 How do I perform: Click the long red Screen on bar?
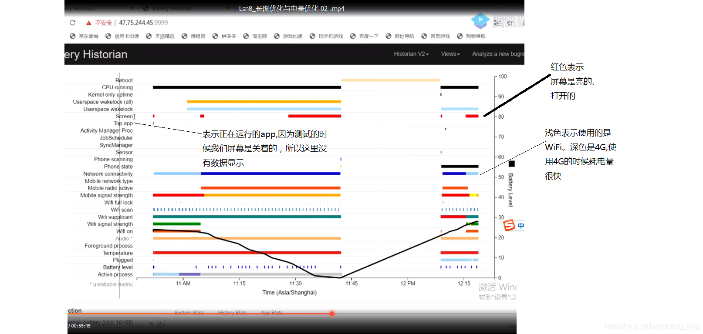coord(314,116)
